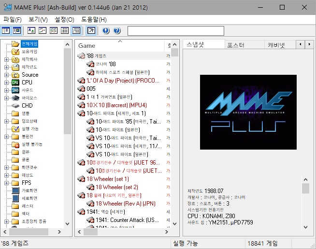Switch to details view mode

click(x=64, y=30)
